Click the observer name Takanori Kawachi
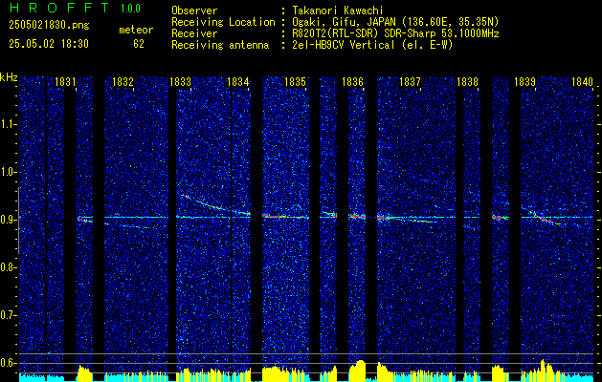This screenshot has height=382, width=602. point(338,11)
